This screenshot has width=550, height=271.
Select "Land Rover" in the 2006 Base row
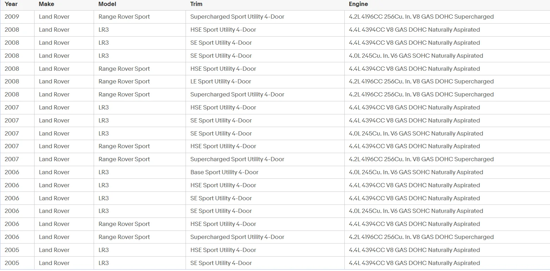(54, 172)
